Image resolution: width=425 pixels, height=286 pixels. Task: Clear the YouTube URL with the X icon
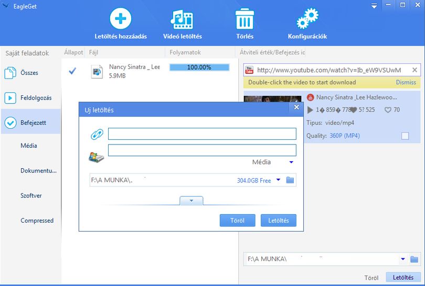pyautogui.click(x=415, y=70)
